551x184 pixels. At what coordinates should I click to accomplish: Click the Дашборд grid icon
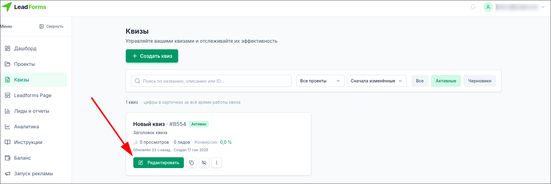[x=8, y=48]
